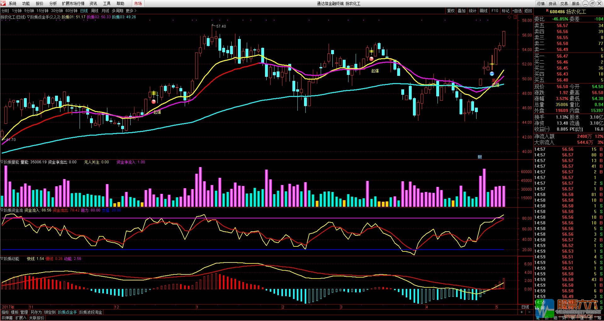This screenshot has width=604, height=321.
Task: Click the small square icon above price axis
Action: click(515, 17)
